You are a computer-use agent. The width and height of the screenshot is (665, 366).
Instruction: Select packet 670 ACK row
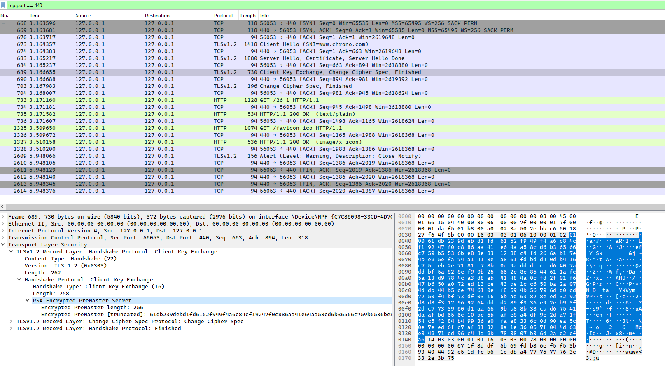[x=332, y=37]
